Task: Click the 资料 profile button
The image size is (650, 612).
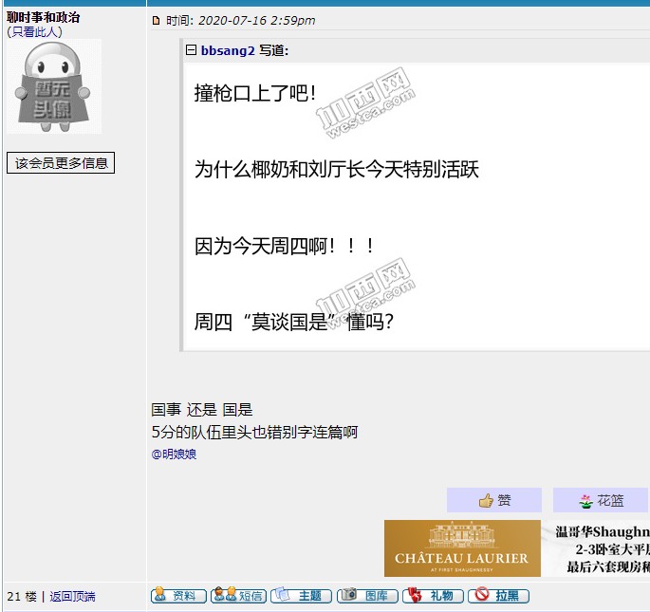Action: click(177, 596)
